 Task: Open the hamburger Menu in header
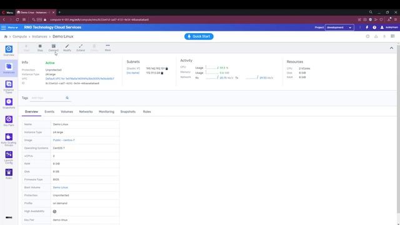[x=9, y=27]
